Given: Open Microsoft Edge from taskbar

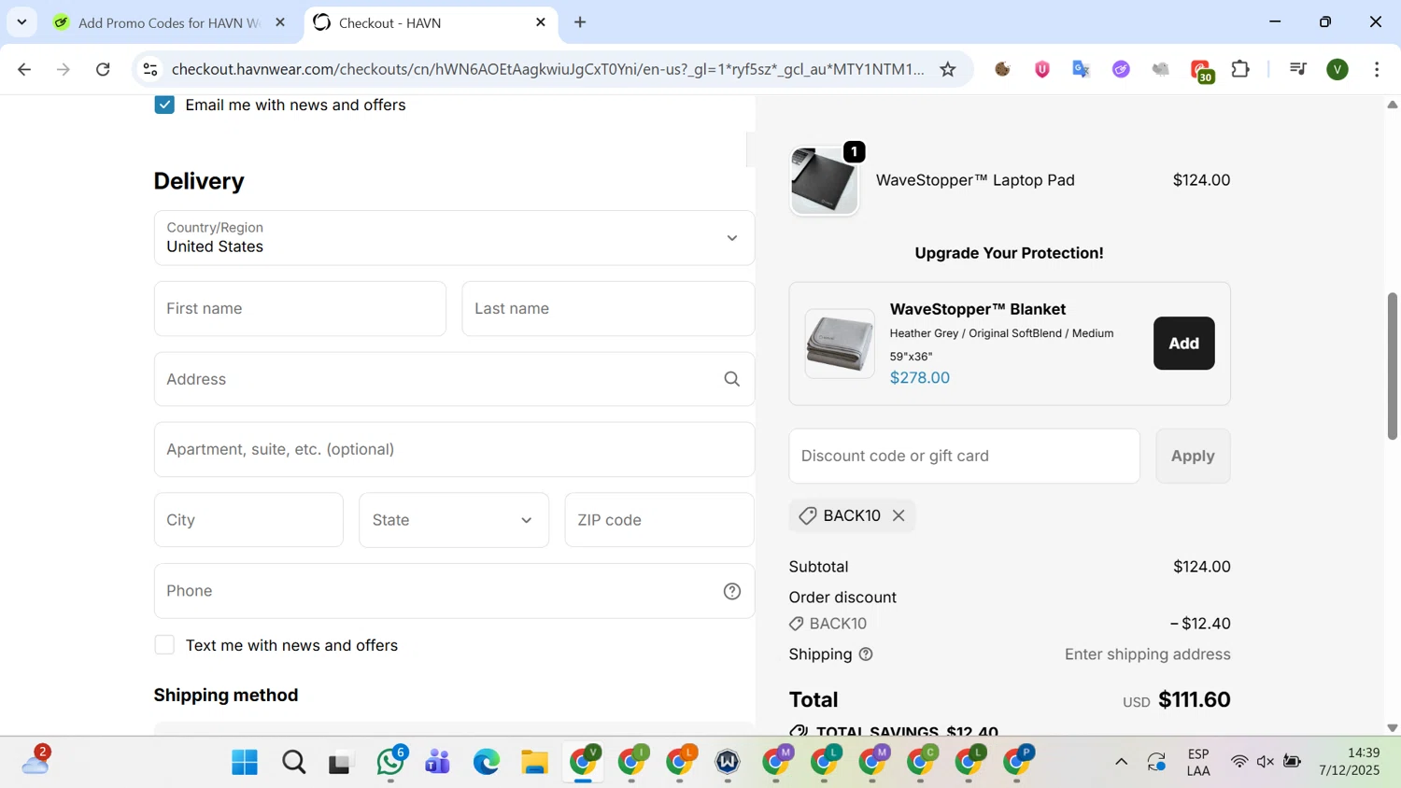Looking at the screenshot, I should tap(486, 763).
